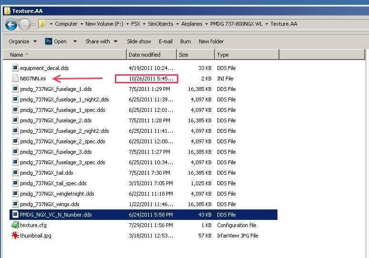Click the PMDG_NGX_VC_N_Number.dds file icon
The width and height of the screenshot is (369, 258).
click(15, 215)
